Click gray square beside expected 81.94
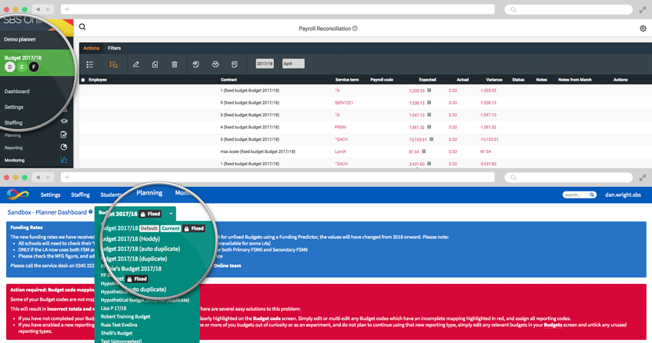 click(x=423, y=152)
